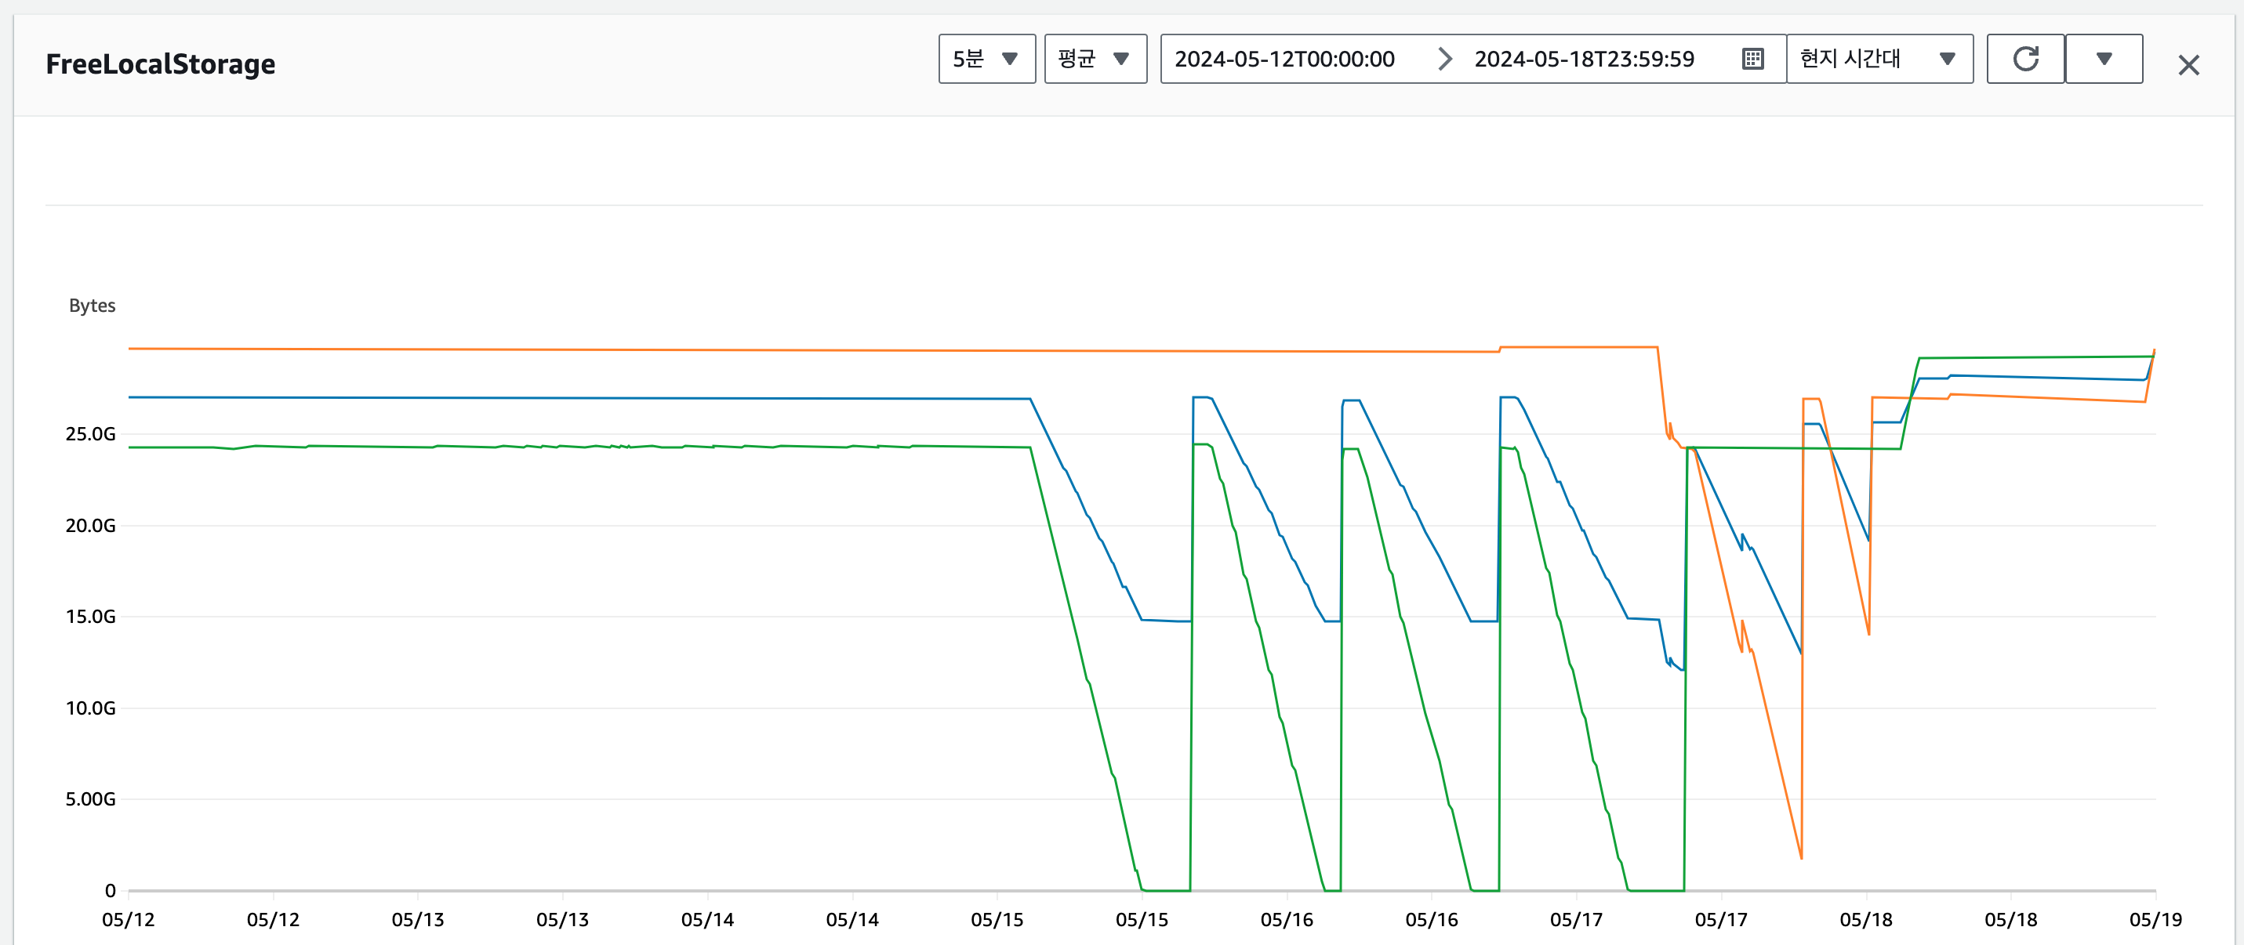Open the calendar date picker icon
The height and width of the screenshot is (945, 2244).
point(1752,60)
